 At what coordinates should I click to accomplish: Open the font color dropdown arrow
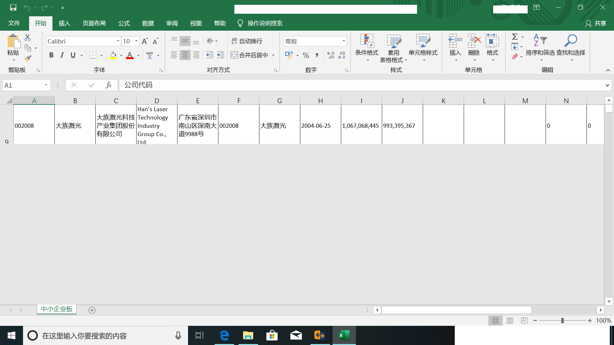click(138, 56)
